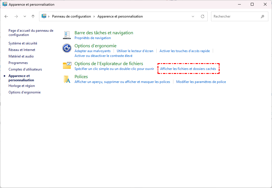Select Propriétés de navigation link

point(93,38)
